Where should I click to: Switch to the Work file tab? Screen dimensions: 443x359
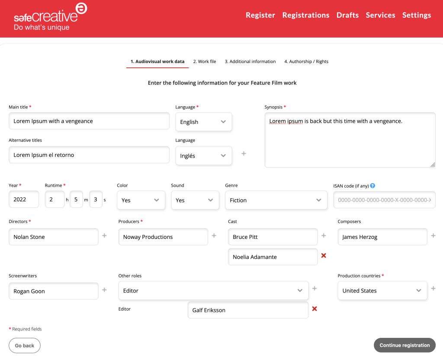click(204, 61)
